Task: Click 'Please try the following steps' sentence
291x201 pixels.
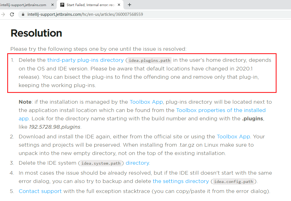Action: [98, 49]
